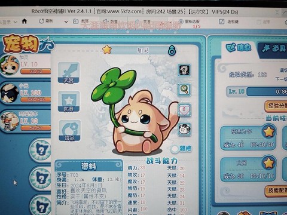Image resolution: width=287 pixels, height=215 pixels.
Task: Open the 饰品 accessory equipment slot
Action: pos(69,130)
